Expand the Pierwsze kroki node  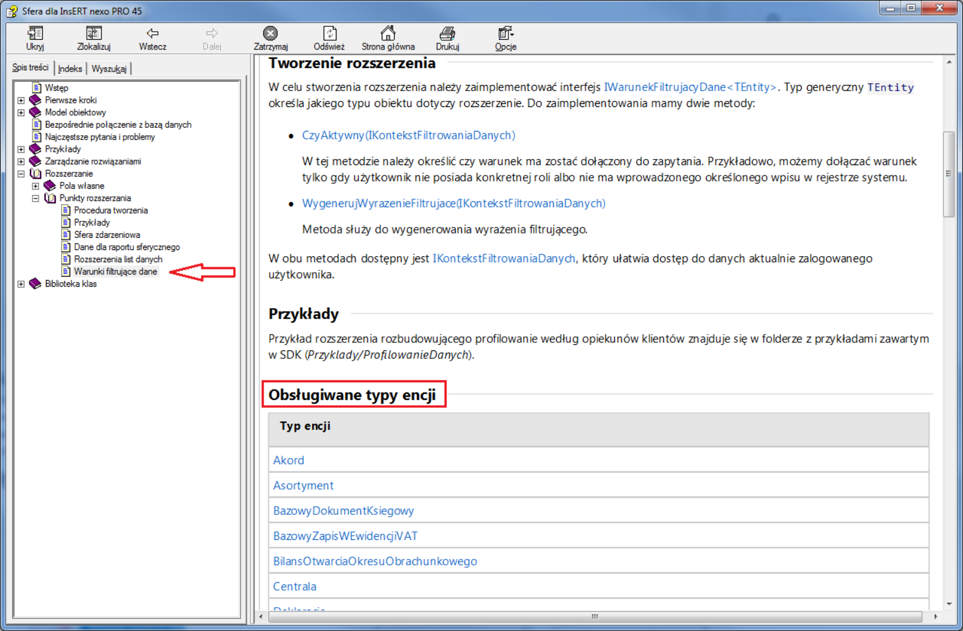coord(21,100)
